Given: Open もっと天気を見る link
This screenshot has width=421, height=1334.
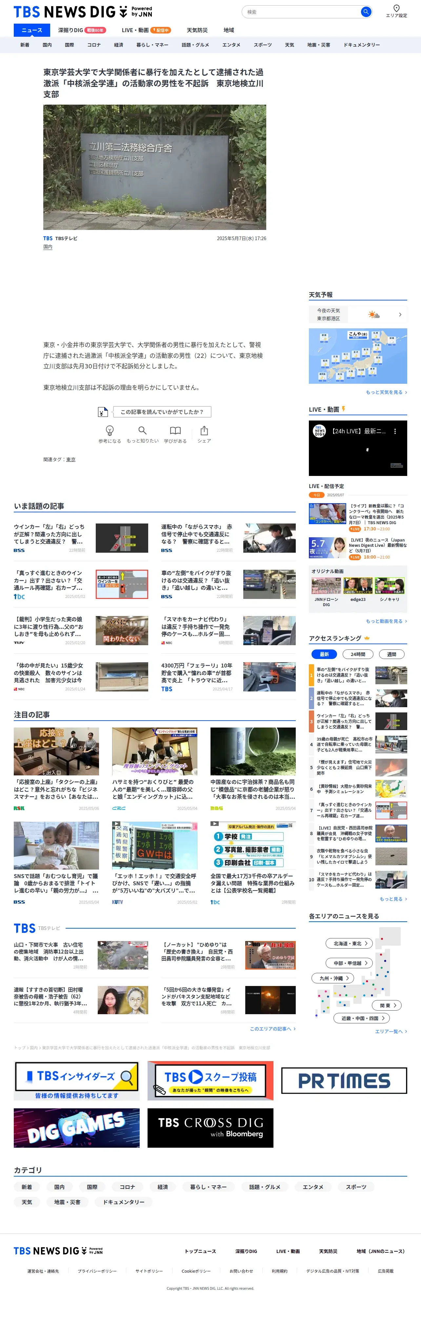Looking at the screenshot, I should (x=386, y=392).
